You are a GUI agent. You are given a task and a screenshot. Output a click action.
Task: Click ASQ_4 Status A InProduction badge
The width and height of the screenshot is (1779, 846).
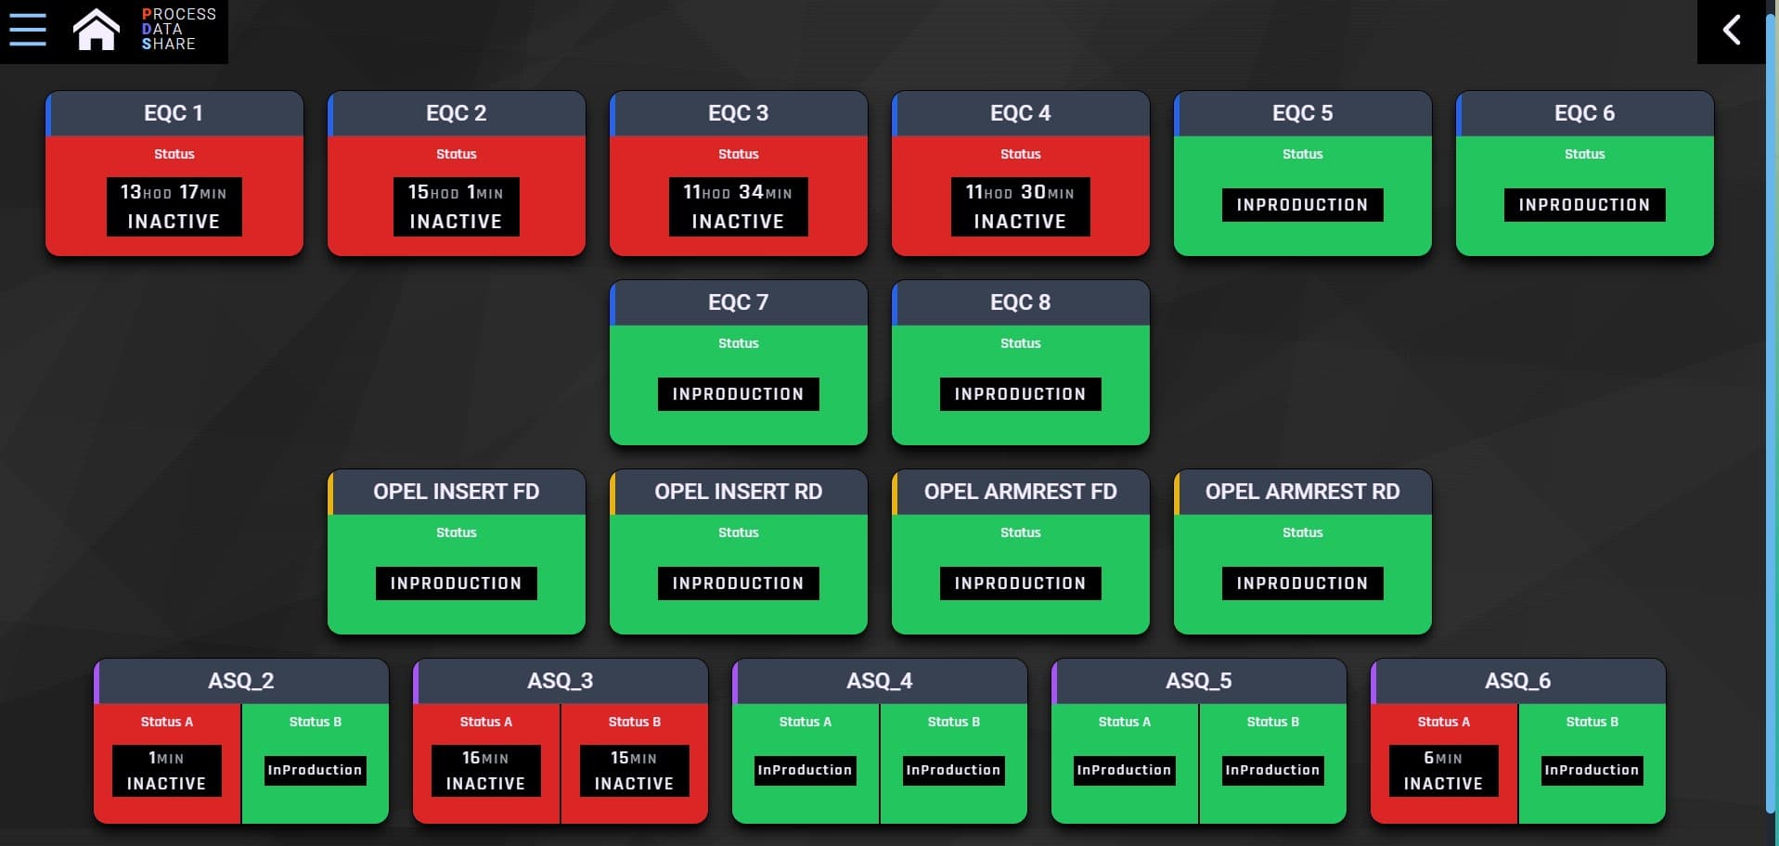pos(805,770)
